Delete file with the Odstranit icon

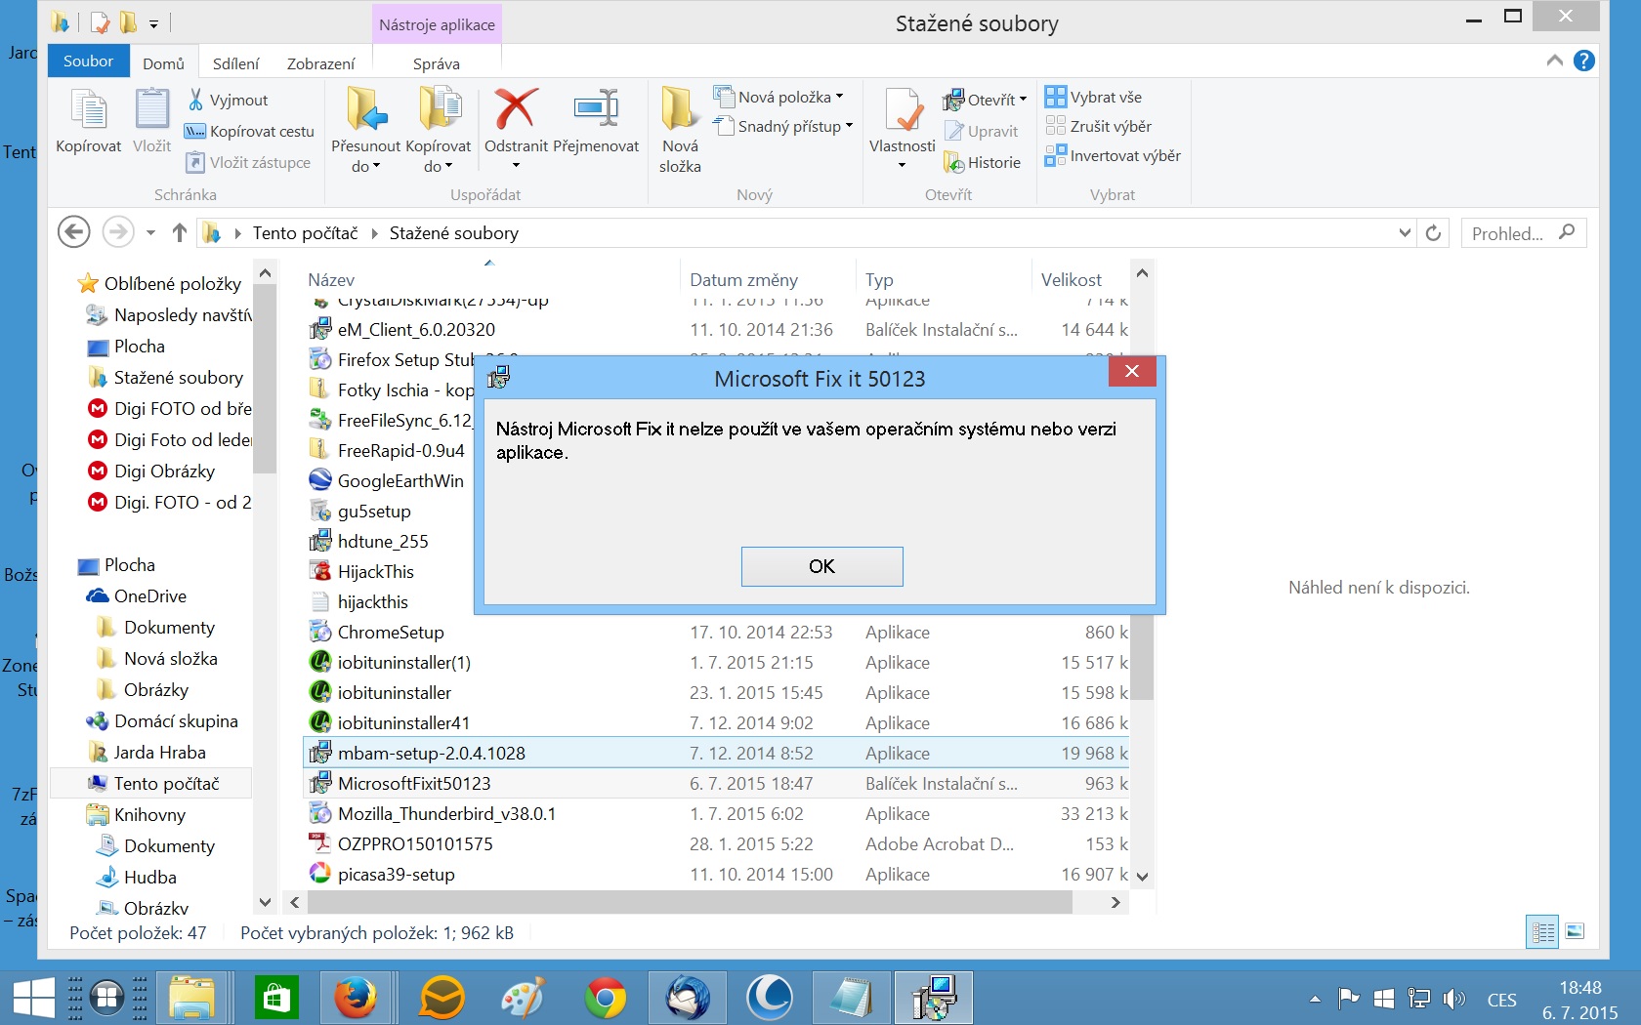tap(516, 122)
